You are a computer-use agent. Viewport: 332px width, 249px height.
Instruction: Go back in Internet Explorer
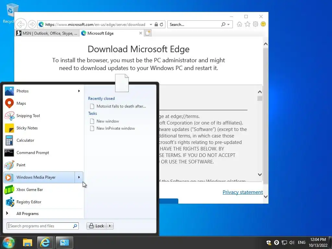click(21, 24)
